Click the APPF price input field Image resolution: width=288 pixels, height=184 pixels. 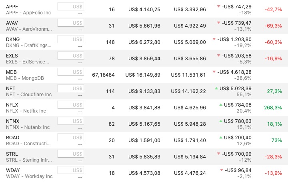pos(70,7)
